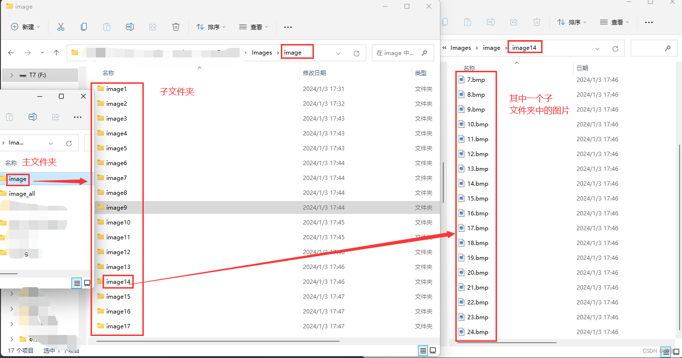Switch image window to details view icon

[423, 351]
